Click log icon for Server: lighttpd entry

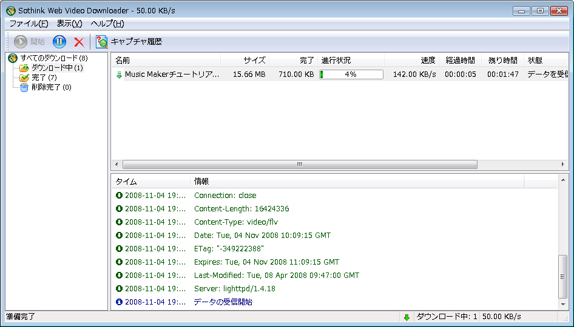coord(119,289)
